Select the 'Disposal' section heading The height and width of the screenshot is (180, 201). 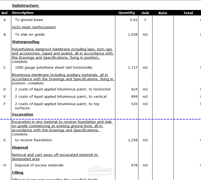point(20,147)
